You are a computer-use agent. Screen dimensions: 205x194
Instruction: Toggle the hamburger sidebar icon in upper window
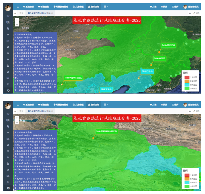(x=18, y=7)
